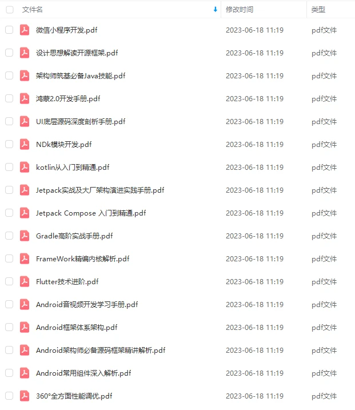This screenshot has height=410, width=355.
Task: Click PDF icon for 微信小程序开发.pdf
Action: pyautogui.click(x=25, y=30)
